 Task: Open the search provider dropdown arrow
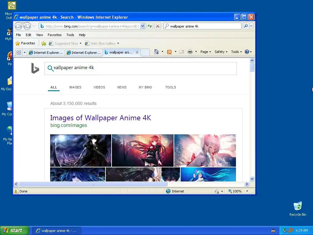(x=251, y=26)
